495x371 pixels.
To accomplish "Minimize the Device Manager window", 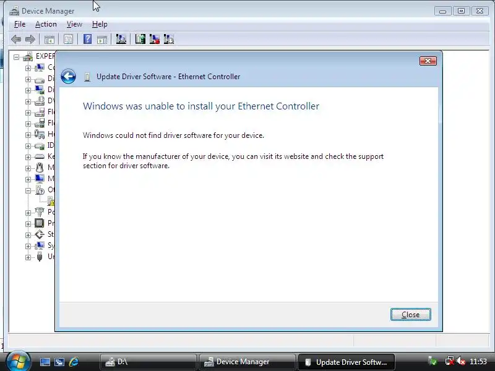I will tap(442, 11).
